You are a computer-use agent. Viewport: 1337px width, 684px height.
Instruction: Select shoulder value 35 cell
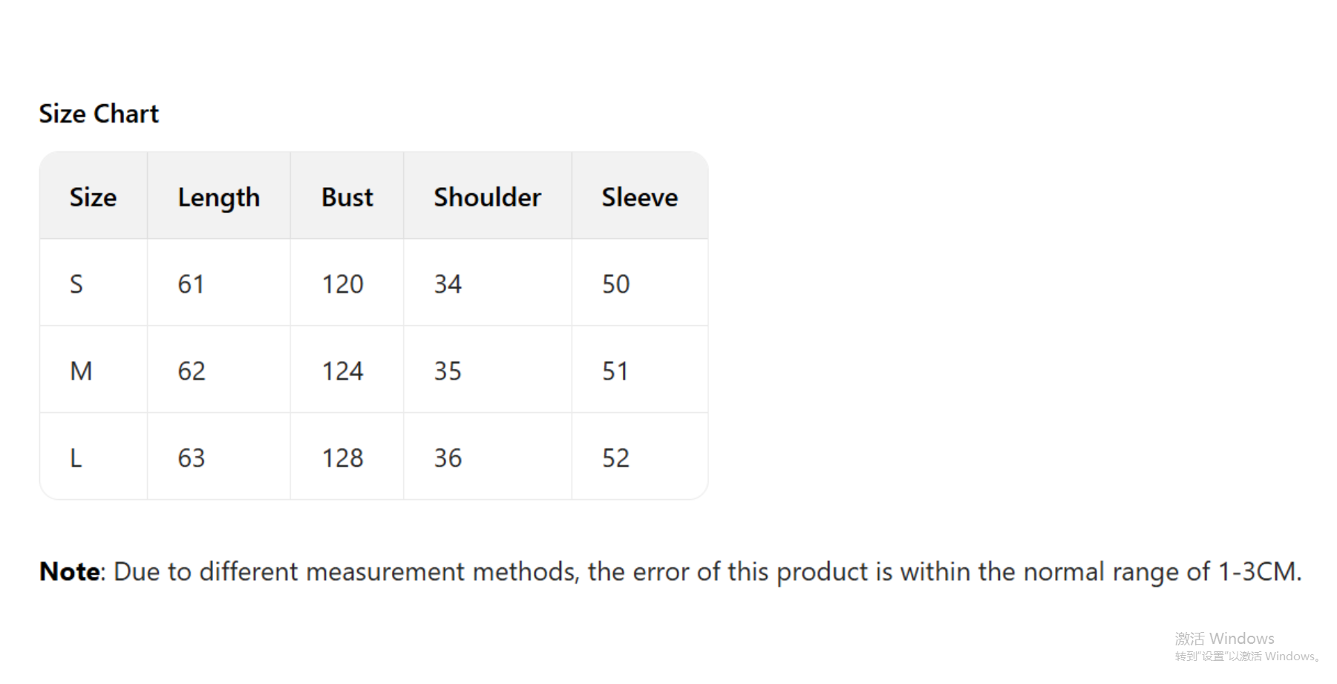pos(448,371)
